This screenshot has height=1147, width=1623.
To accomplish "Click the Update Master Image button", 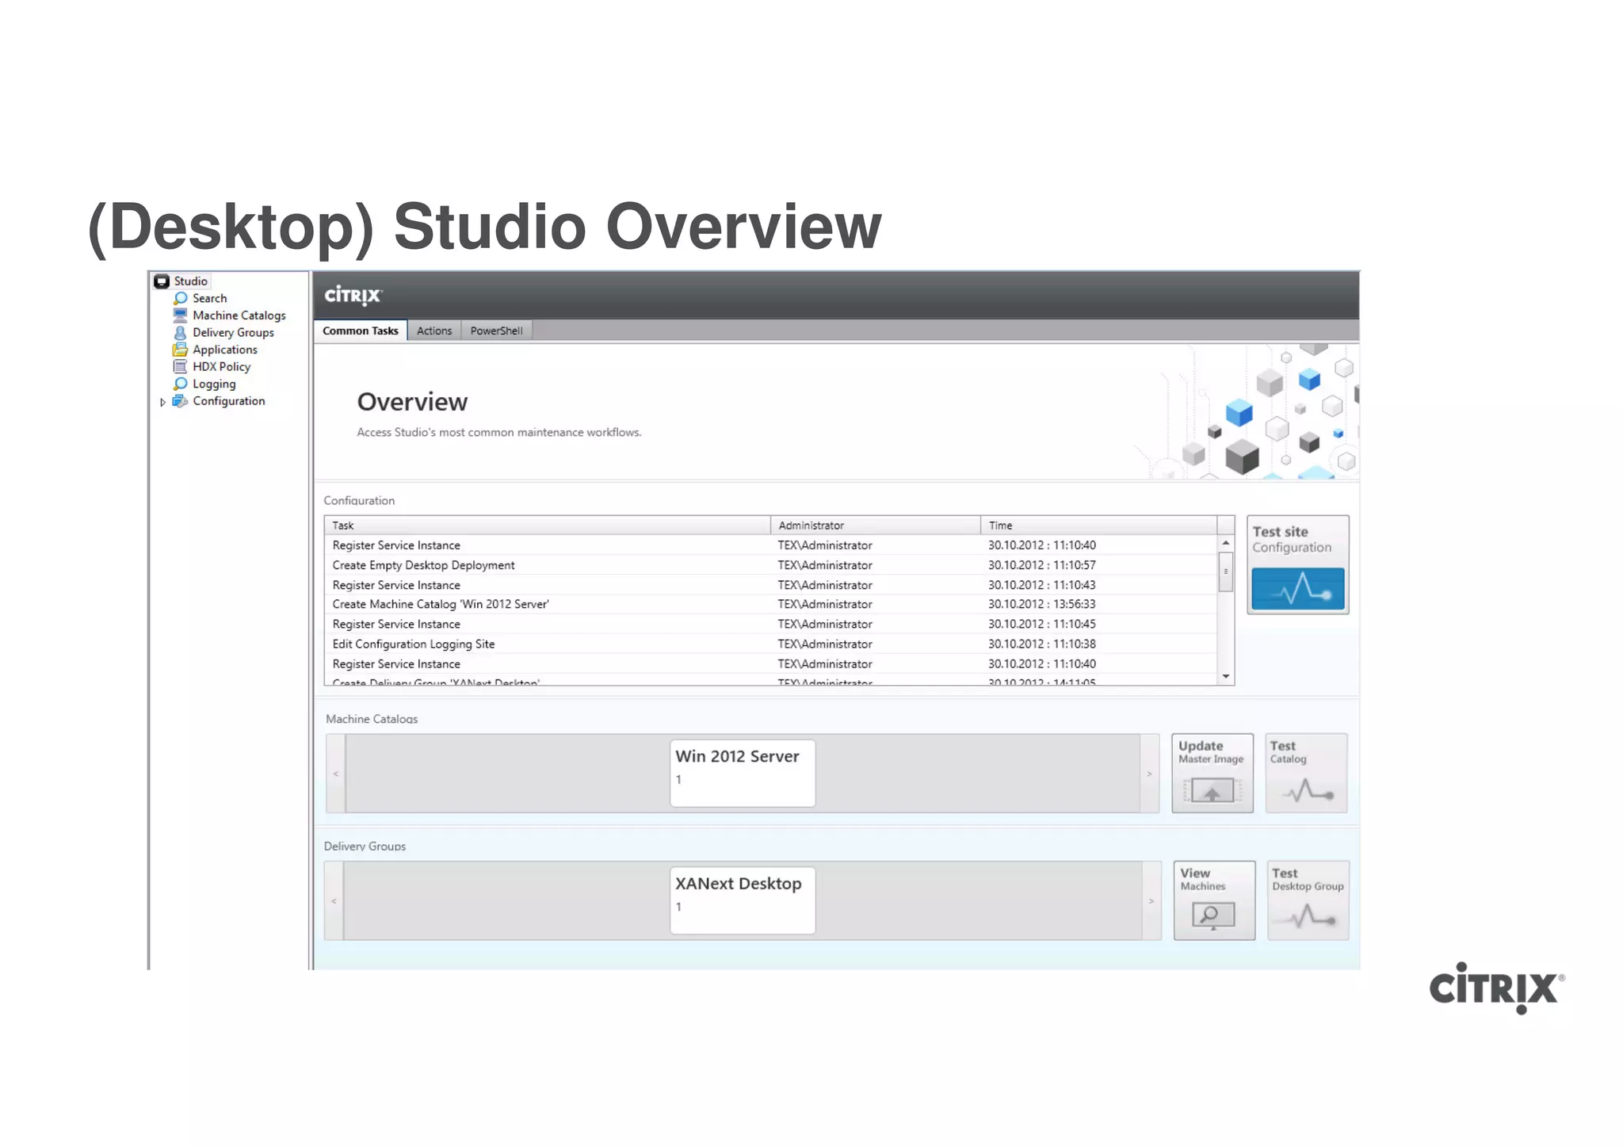I will pyautogui.click(x=1212, y=773).
